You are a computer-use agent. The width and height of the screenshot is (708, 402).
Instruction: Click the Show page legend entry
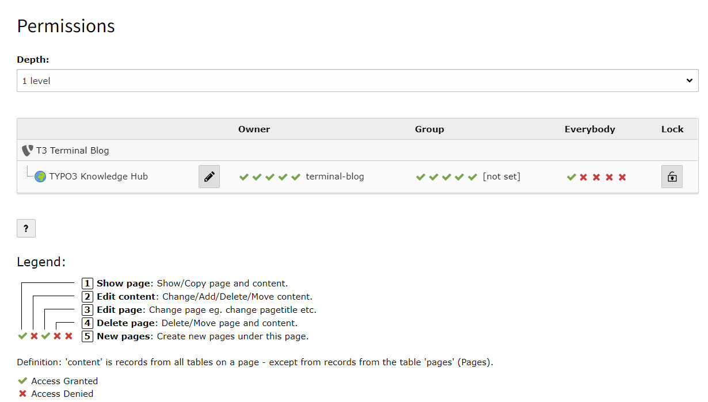coord(185,284)
